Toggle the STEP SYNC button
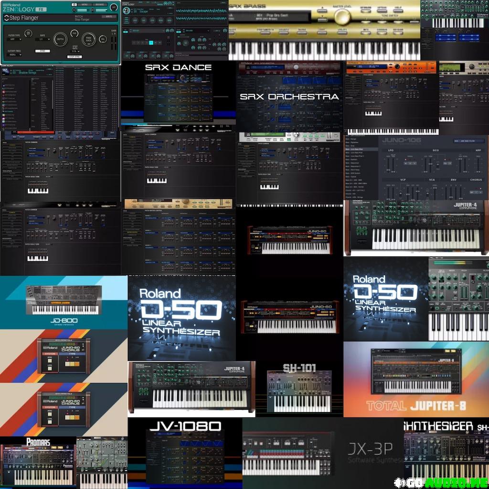The height and width of the screenshot is (489, 489). click(x=74, y=56)
